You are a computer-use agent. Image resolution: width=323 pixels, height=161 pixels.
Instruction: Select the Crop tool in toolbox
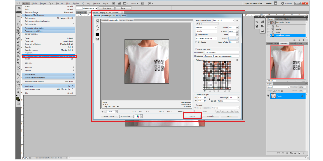tap(18, 31)
